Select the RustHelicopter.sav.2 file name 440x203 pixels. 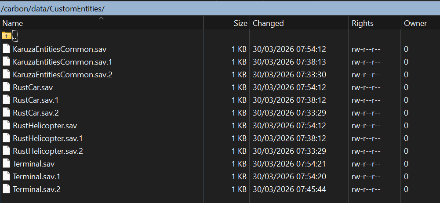(x=48, y=151)
